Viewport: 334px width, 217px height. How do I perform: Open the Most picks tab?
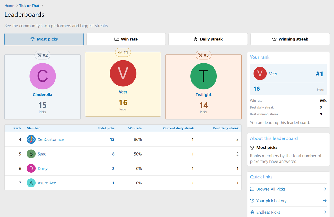coord(44,39)
